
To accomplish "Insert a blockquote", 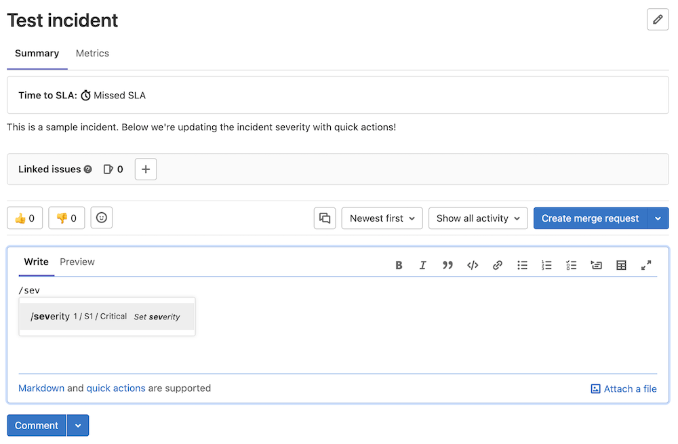I will (x=447, y=265).
